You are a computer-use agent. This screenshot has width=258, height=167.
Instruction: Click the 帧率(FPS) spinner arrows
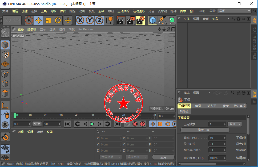coord(225,138)
